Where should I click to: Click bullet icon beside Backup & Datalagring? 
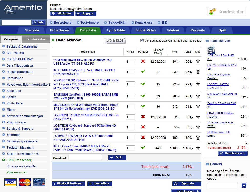(x=3, y=46)
